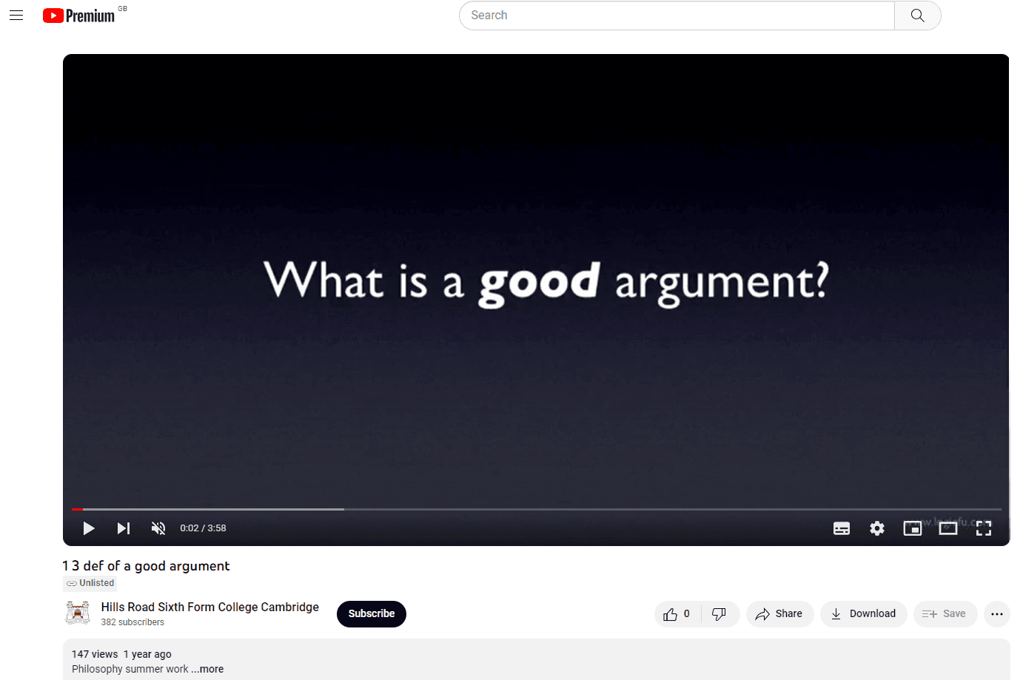Share this video
1023x680 pixels.
coord(779,614)
